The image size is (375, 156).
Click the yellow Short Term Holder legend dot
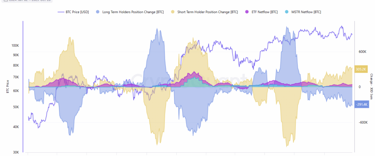pyautogui.click(x=173, y=12)
